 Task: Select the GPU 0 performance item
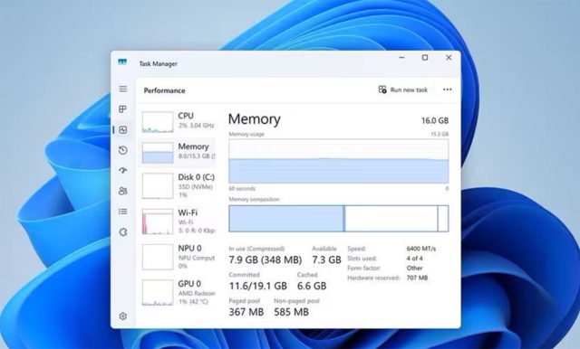coord(178,292)
